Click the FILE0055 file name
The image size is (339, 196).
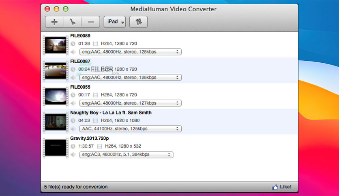80,87
